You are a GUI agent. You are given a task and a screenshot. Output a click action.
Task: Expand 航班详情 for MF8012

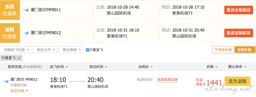click(19, 91)
